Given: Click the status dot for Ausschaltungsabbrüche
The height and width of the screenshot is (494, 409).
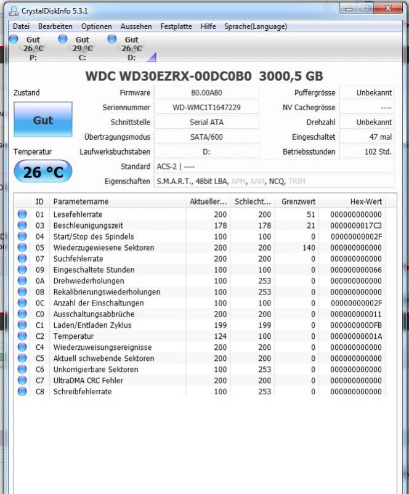Looking at the screenshot, I should [x=22, y=314].
